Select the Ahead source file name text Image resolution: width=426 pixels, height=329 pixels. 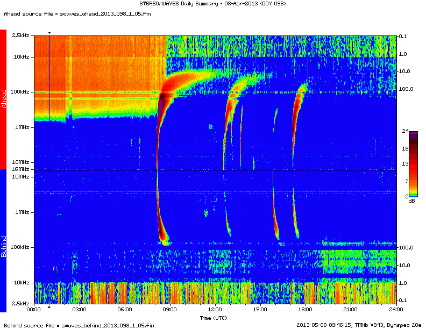77,15
